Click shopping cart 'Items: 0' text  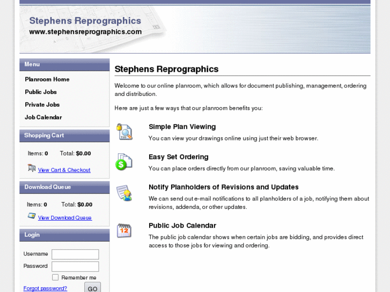click(x=38, y=153)
